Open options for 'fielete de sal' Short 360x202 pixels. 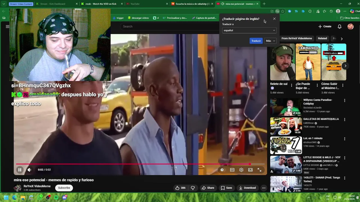coord(291,85)
